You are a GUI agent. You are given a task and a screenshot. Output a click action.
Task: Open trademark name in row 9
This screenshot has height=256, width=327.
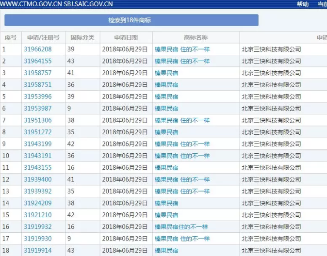point(182,144)
